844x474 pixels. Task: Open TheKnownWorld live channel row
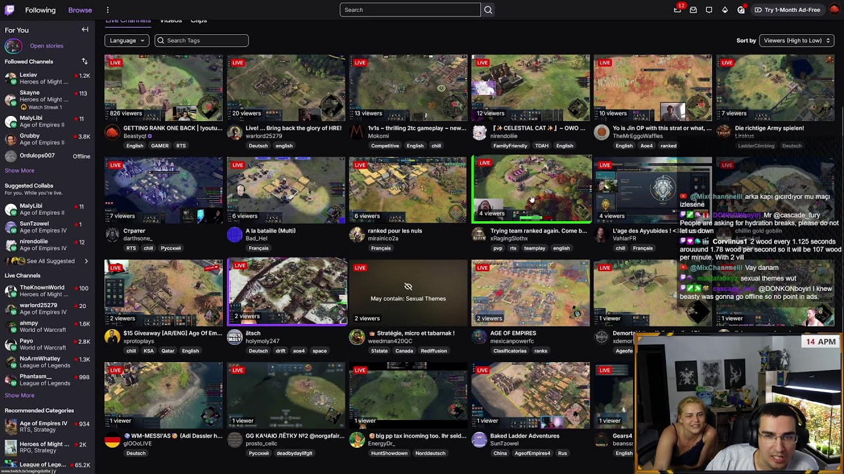click(47, 291)
